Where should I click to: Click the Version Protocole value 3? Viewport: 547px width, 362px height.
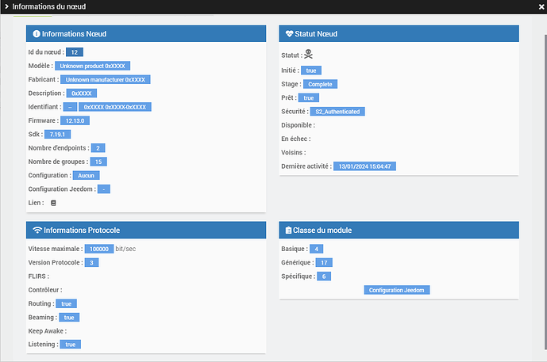coord(92,262)
